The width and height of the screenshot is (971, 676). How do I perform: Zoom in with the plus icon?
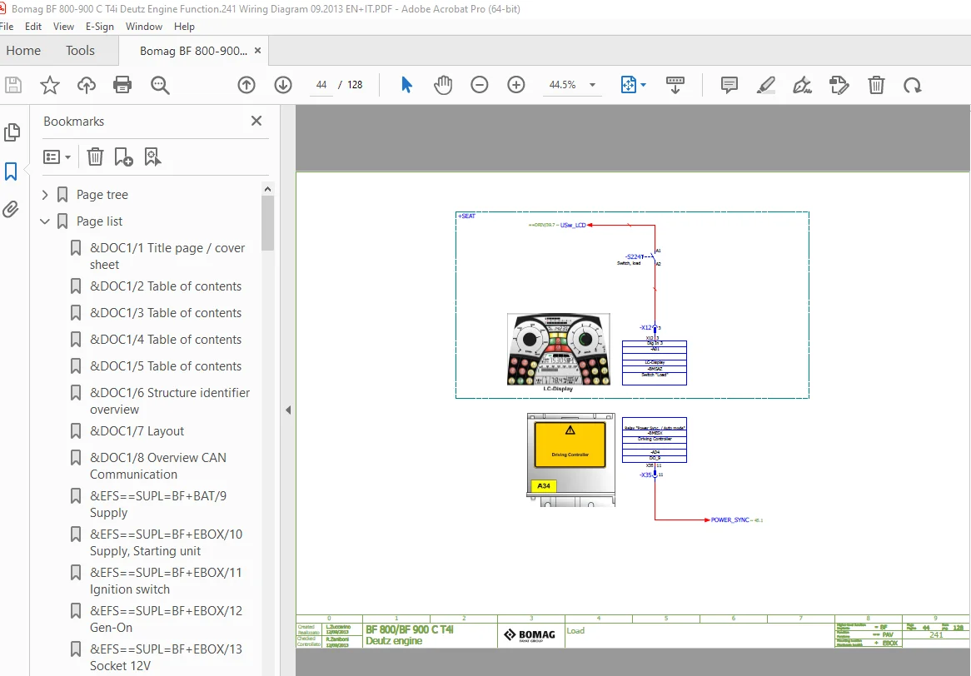[x=515, y=85]
